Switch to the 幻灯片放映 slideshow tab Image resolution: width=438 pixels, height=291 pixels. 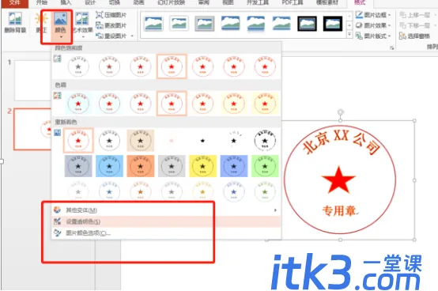point(172,3)
